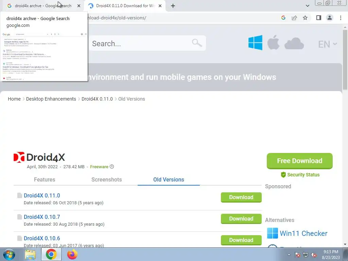Download Droid4X 0.11.0
The height and width of the screenshot is (261, 348).
click(241, 197)
